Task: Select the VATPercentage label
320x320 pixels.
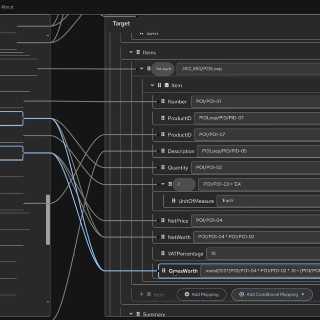Action: point(185,254)
